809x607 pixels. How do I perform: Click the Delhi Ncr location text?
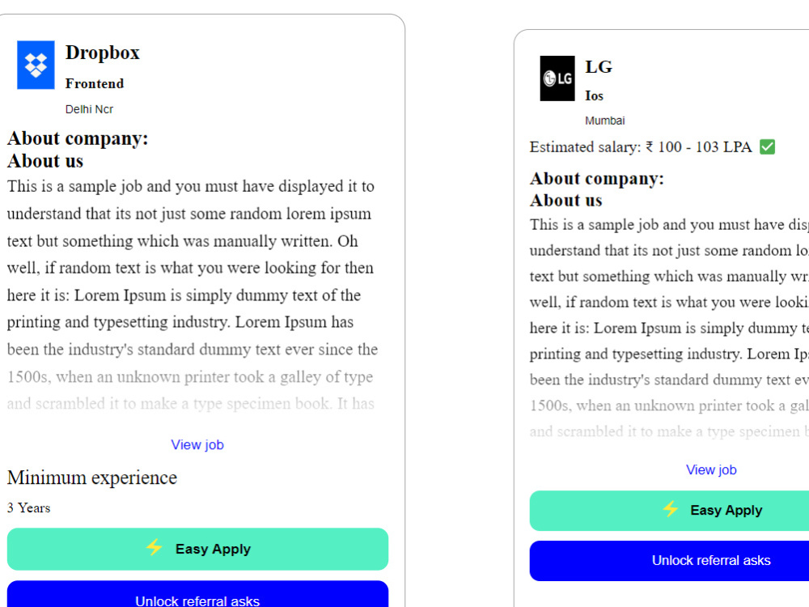pyautogui.click(x=89, y=109)
